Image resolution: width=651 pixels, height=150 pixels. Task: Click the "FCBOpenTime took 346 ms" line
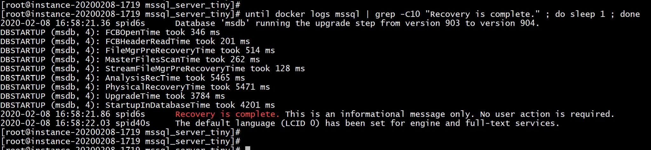[162, 32]
